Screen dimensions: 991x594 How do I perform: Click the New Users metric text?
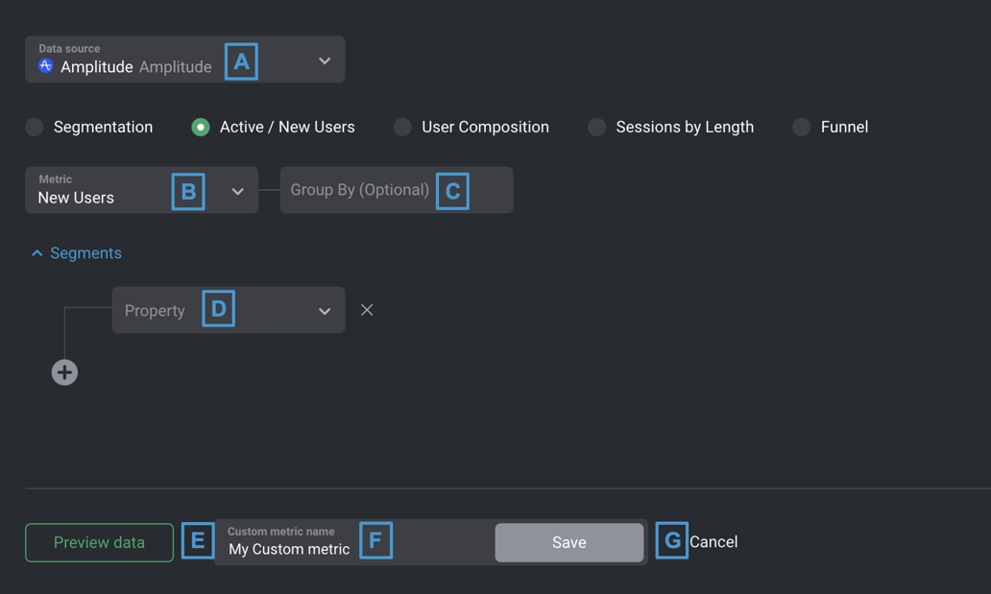(x=75, y=197)
